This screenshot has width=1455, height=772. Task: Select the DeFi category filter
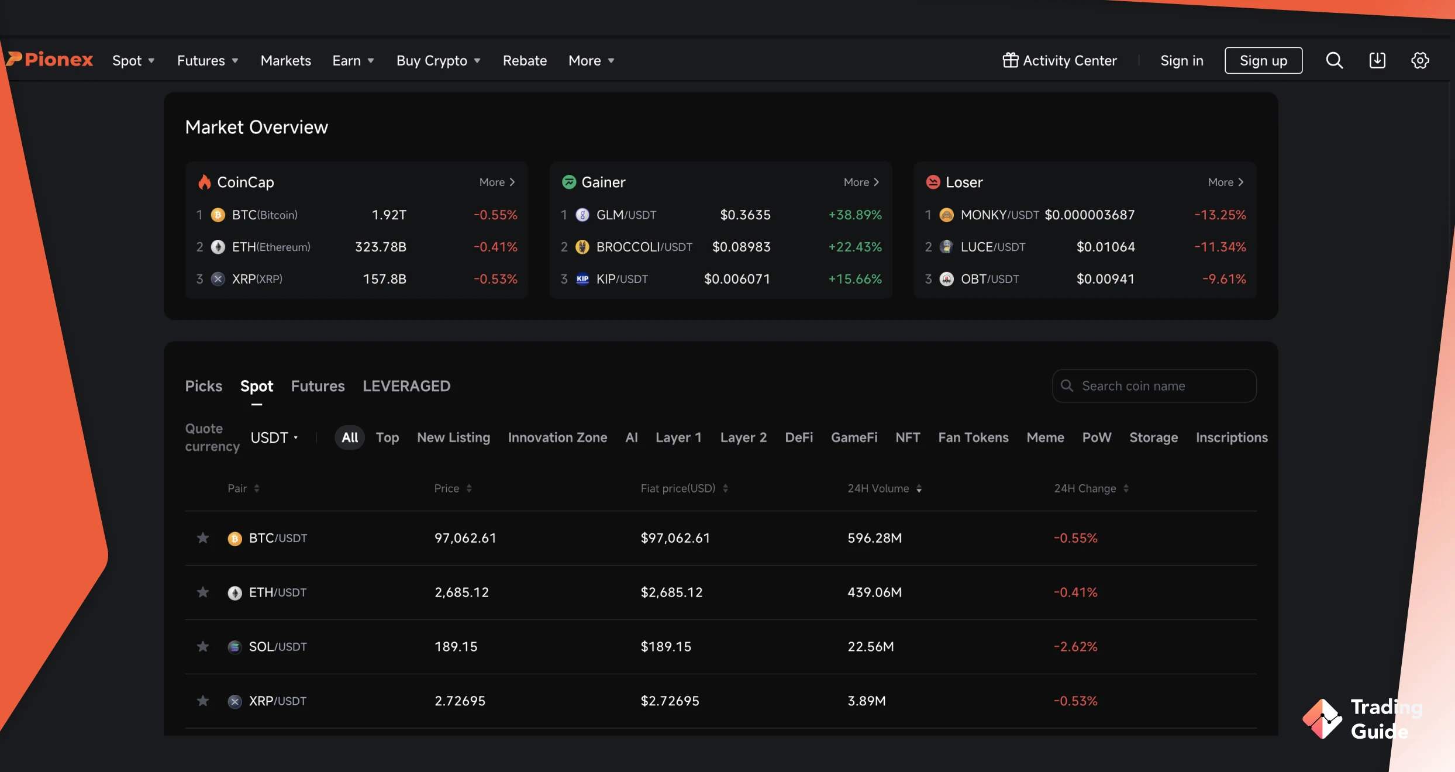click(x=799, y=437)
